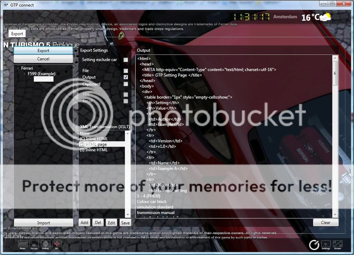
Task: Click the Online globe icon
Action: pyautogui.click(x=45, y=245)
